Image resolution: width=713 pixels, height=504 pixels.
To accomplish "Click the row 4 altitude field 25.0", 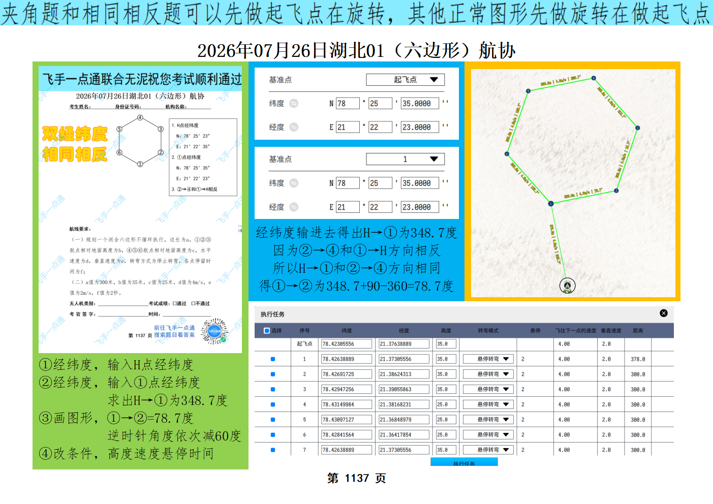I will tap(446, 405).
